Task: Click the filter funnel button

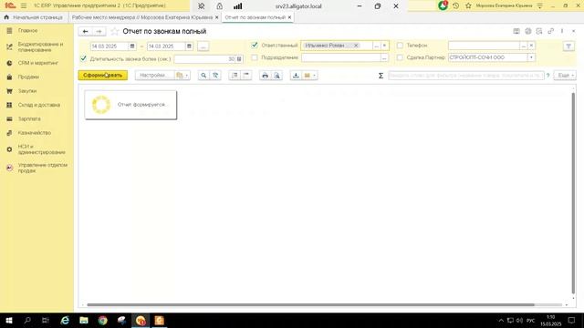Action: click(x=568, y=46)
